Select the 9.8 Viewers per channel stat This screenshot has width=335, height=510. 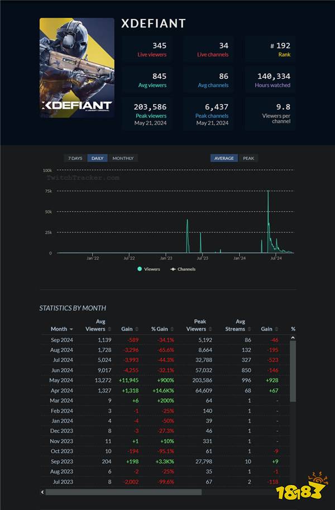tap(270, 114)
